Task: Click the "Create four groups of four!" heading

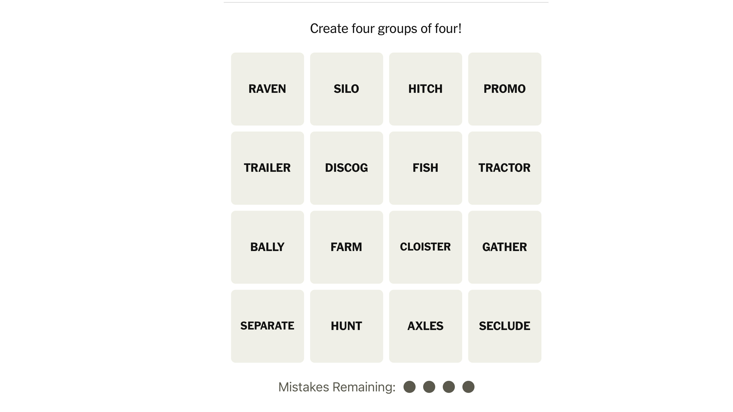Action: (x=386, y=29)
